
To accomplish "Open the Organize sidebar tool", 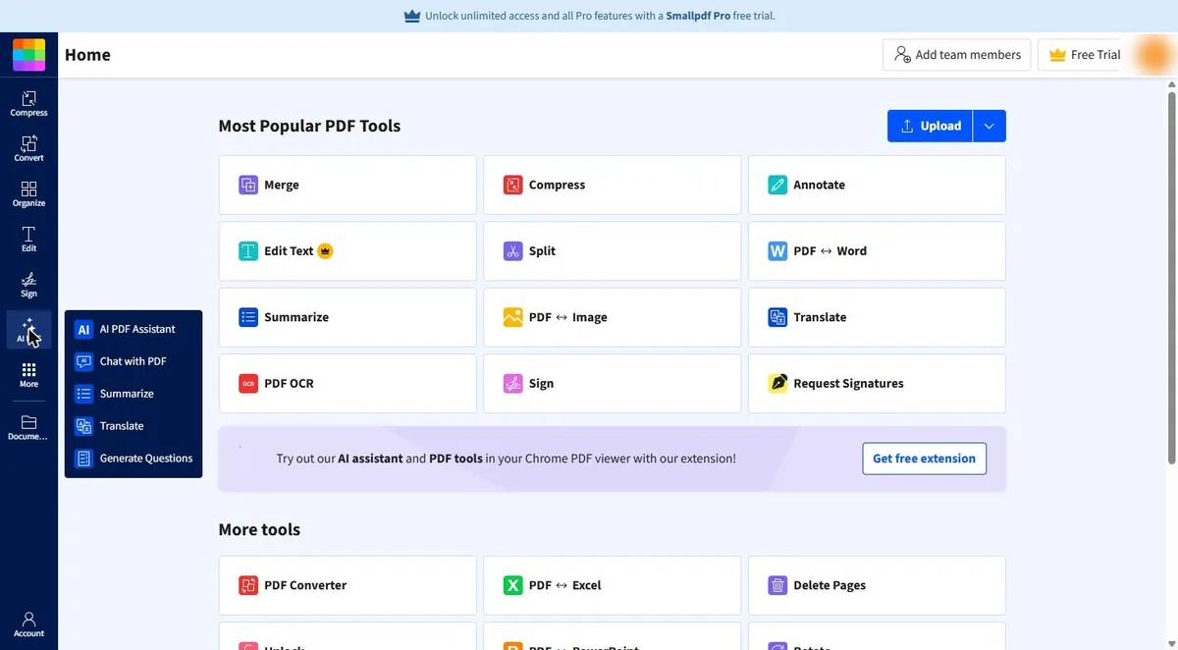I will [x=28, y=193].
